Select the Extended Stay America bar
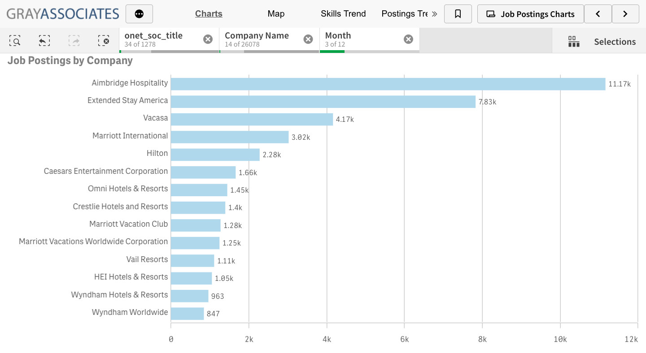This screenshot has height=353, width=646. (323, 102)
